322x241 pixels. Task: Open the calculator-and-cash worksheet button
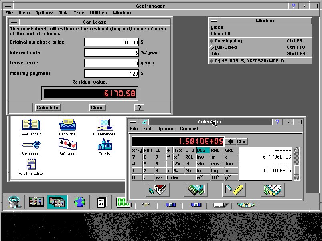tap(196, 190)
